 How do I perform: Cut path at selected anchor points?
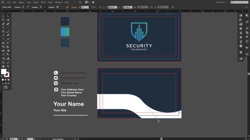(x=67, y=7)
